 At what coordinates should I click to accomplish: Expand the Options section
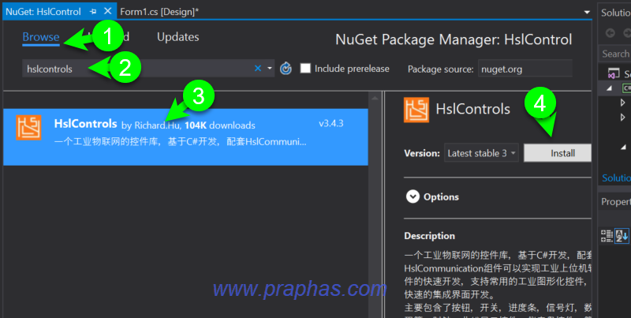pos(413,196)
